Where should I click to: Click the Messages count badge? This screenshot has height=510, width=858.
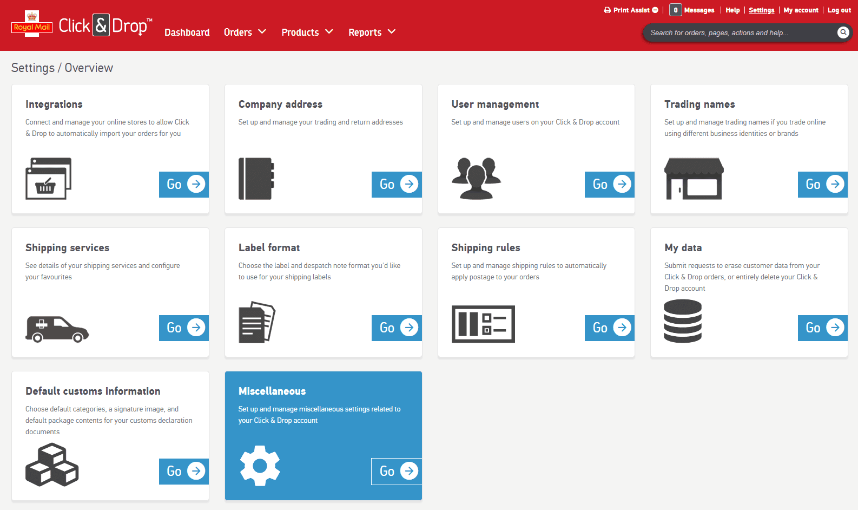coord(675,10)
